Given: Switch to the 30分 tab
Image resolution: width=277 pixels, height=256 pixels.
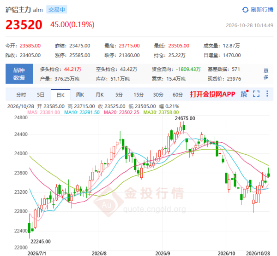Looking at the screenshot, I should pos(158,95).
